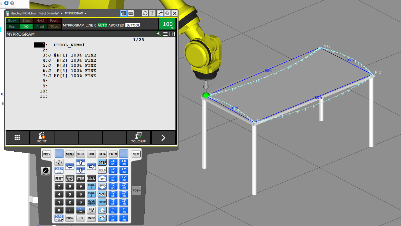The height and width of the screenshot is (226, 401).
Task: Click the green 100% speed override indicator
Action: click(x=168, y=24)
